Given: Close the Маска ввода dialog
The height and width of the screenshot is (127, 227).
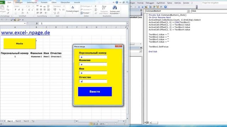Looking at the screenshot, I should [119, 46].
